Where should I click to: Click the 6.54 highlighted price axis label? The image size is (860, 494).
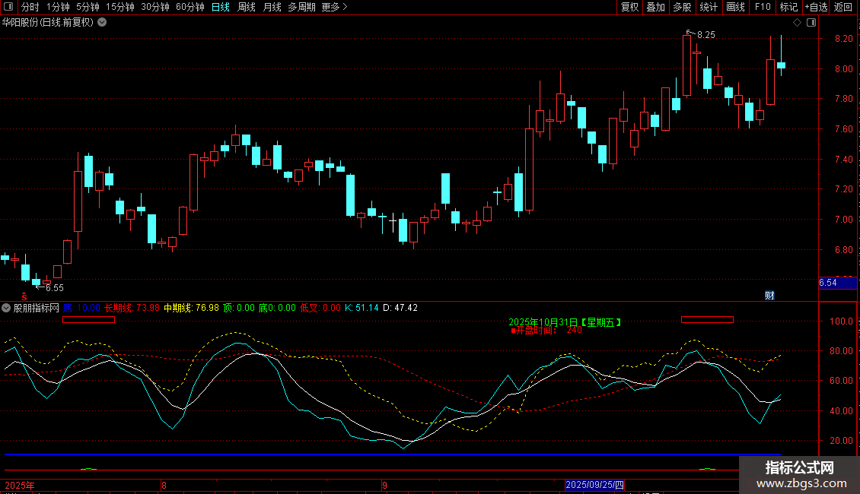click(x=837, y=283)
